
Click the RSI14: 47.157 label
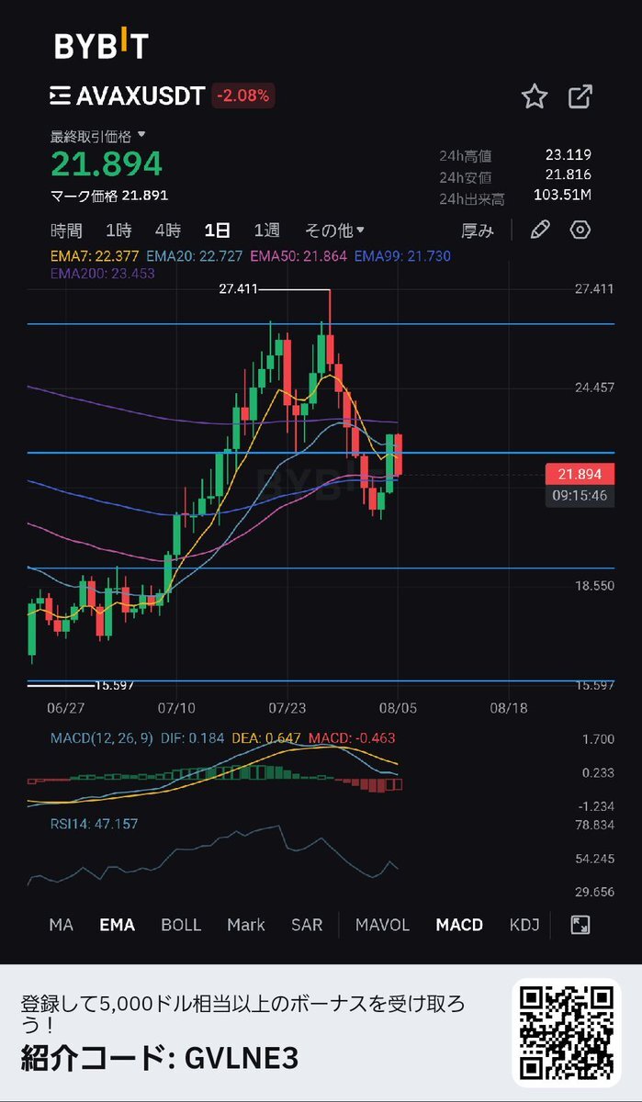tap(94, 824)
